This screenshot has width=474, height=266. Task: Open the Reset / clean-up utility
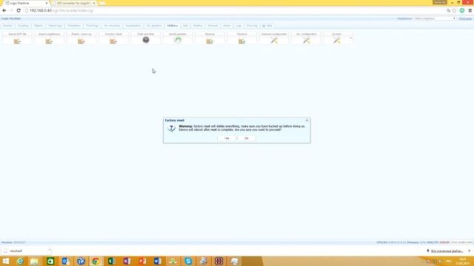point(81,38)
